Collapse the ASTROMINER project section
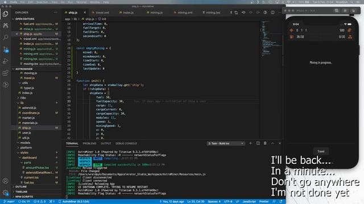 36,69
